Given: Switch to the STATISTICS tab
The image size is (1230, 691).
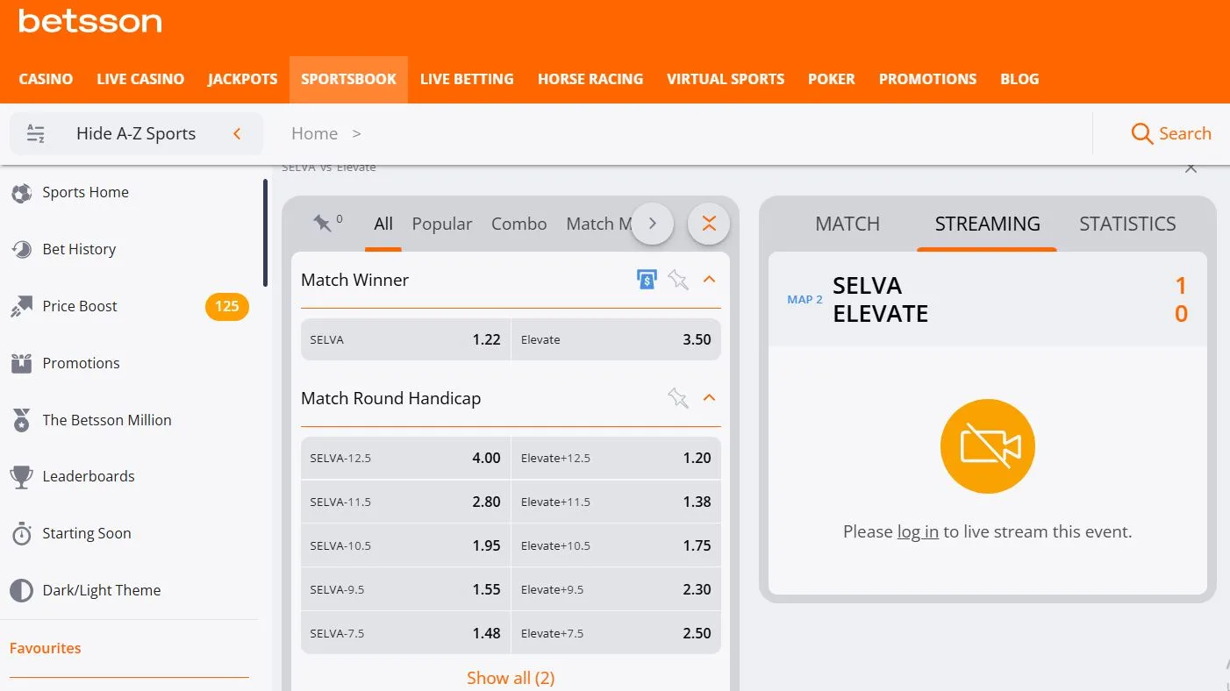Looking at the screenshot, I should [x=1127, y=224].
